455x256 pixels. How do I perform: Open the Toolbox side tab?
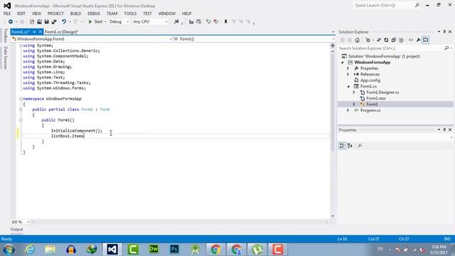pos(5,36)
